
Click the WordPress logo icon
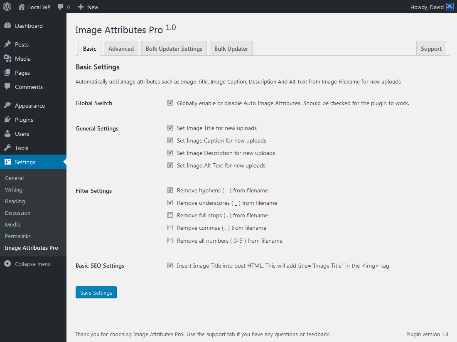click(7, 7)
